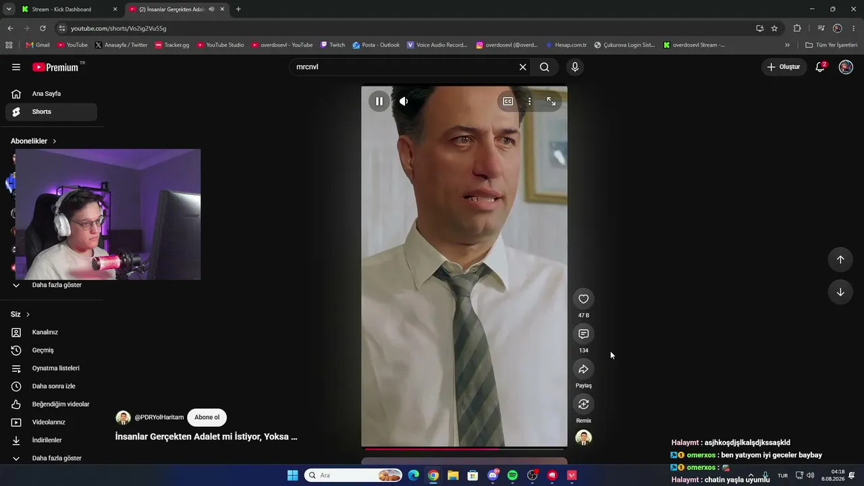Screen dimensions: 864x486
Task: Open Beğendiğim videolar
Action: click(51, 404)
